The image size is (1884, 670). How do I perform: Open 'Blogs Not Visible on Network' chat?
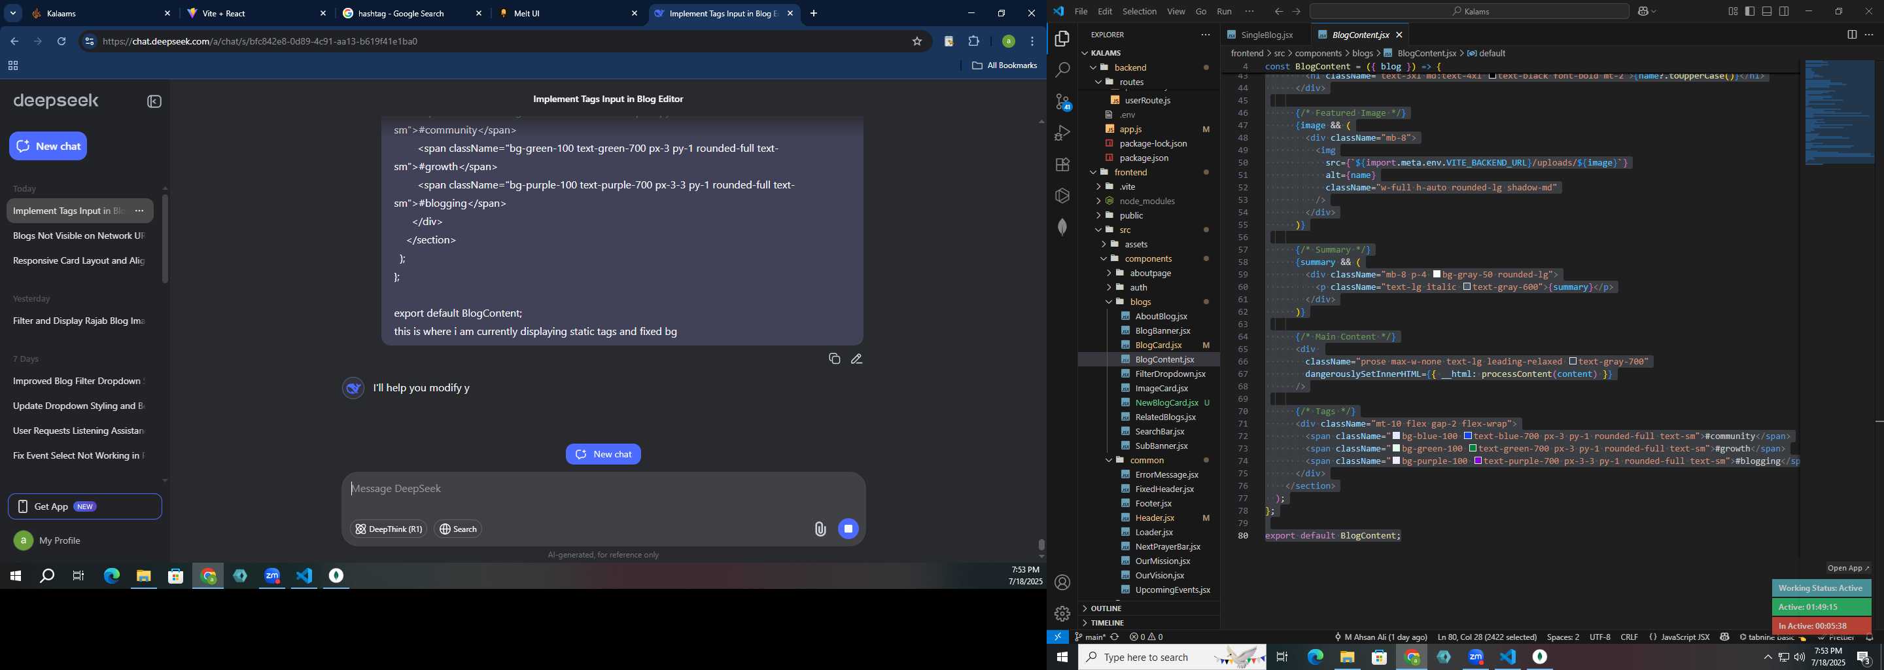pos(79,236)
